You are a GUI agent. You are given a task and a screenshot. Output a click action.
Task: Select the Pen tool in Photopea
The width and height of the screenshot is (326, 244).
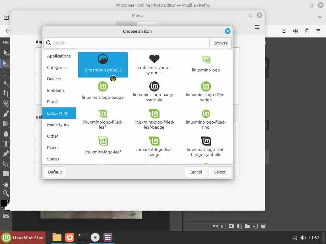[6, 153]
